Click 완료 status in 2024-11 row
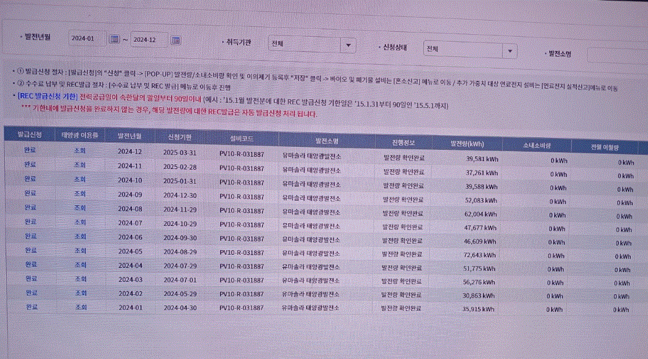The width and height of the screenshot is (648, 359). point(29,164)
